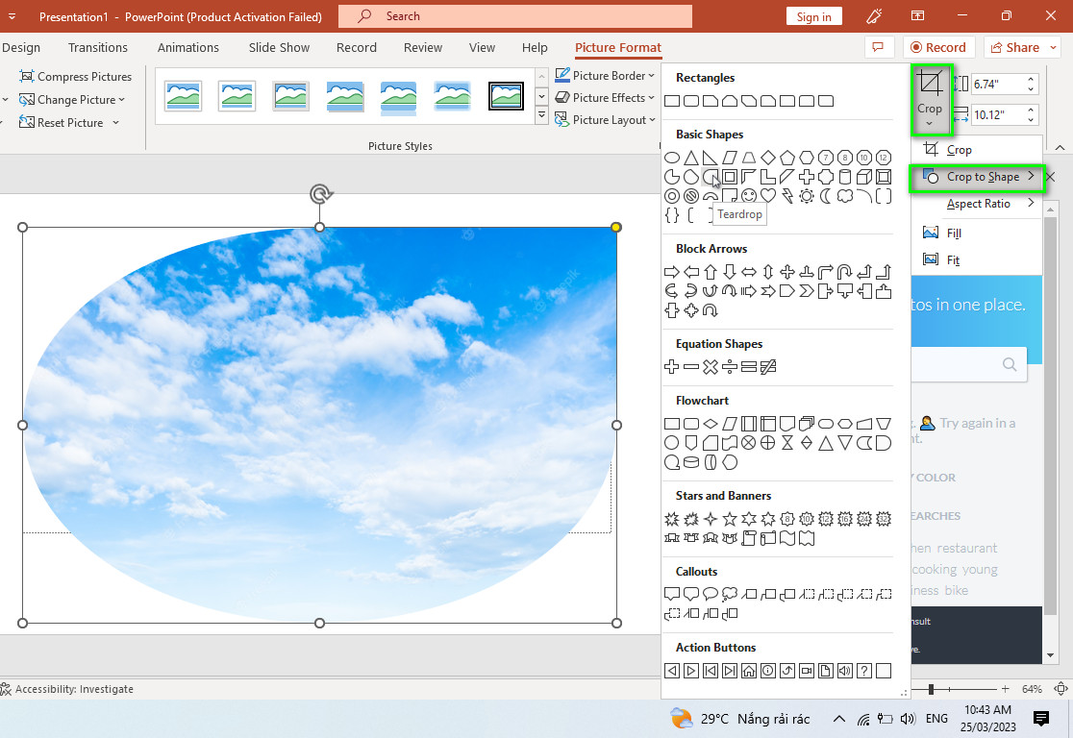
Task: Choose the Oval speech bubble callout
Action: tap(711, 595)
